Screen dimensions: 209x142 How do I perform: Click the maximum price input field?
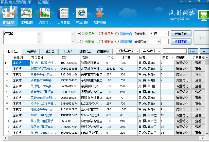pyautogui.click(x=165, y=42)
